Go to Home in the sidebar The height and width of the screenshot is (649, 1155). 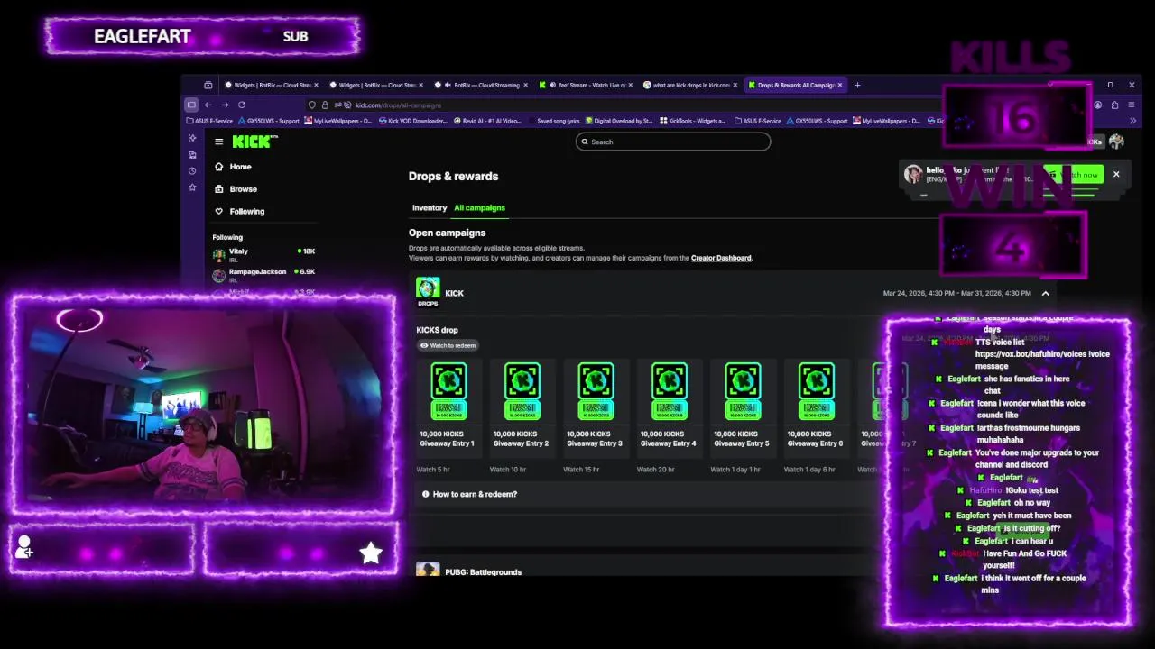tap(233, 167)
